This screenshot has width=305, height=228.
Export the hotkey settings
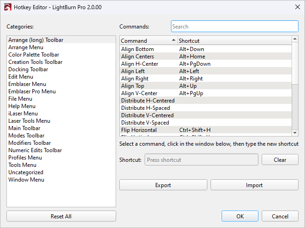click(x=163, y=185)
